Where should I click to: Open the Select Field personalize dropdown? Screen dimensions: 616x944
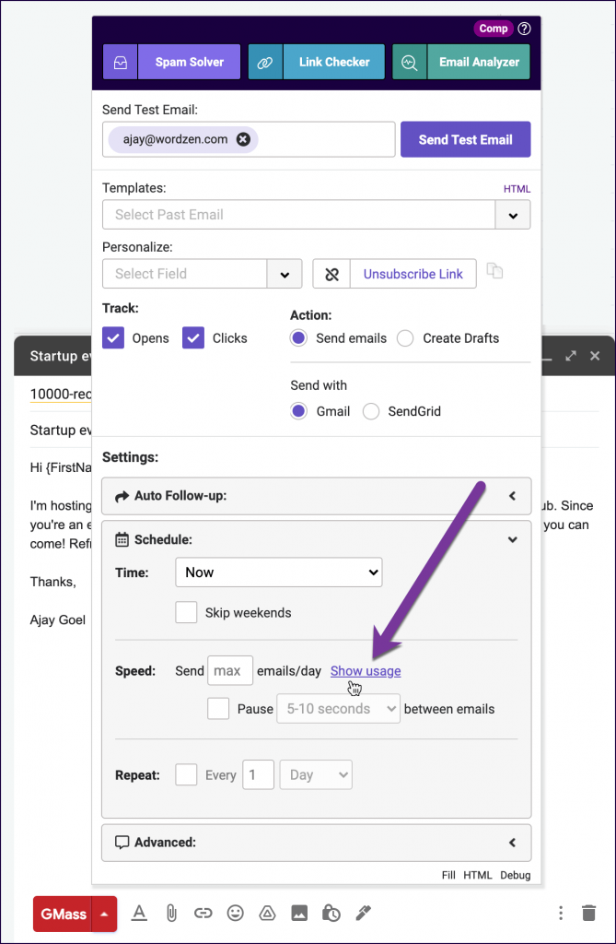click(x=284, y=274)
